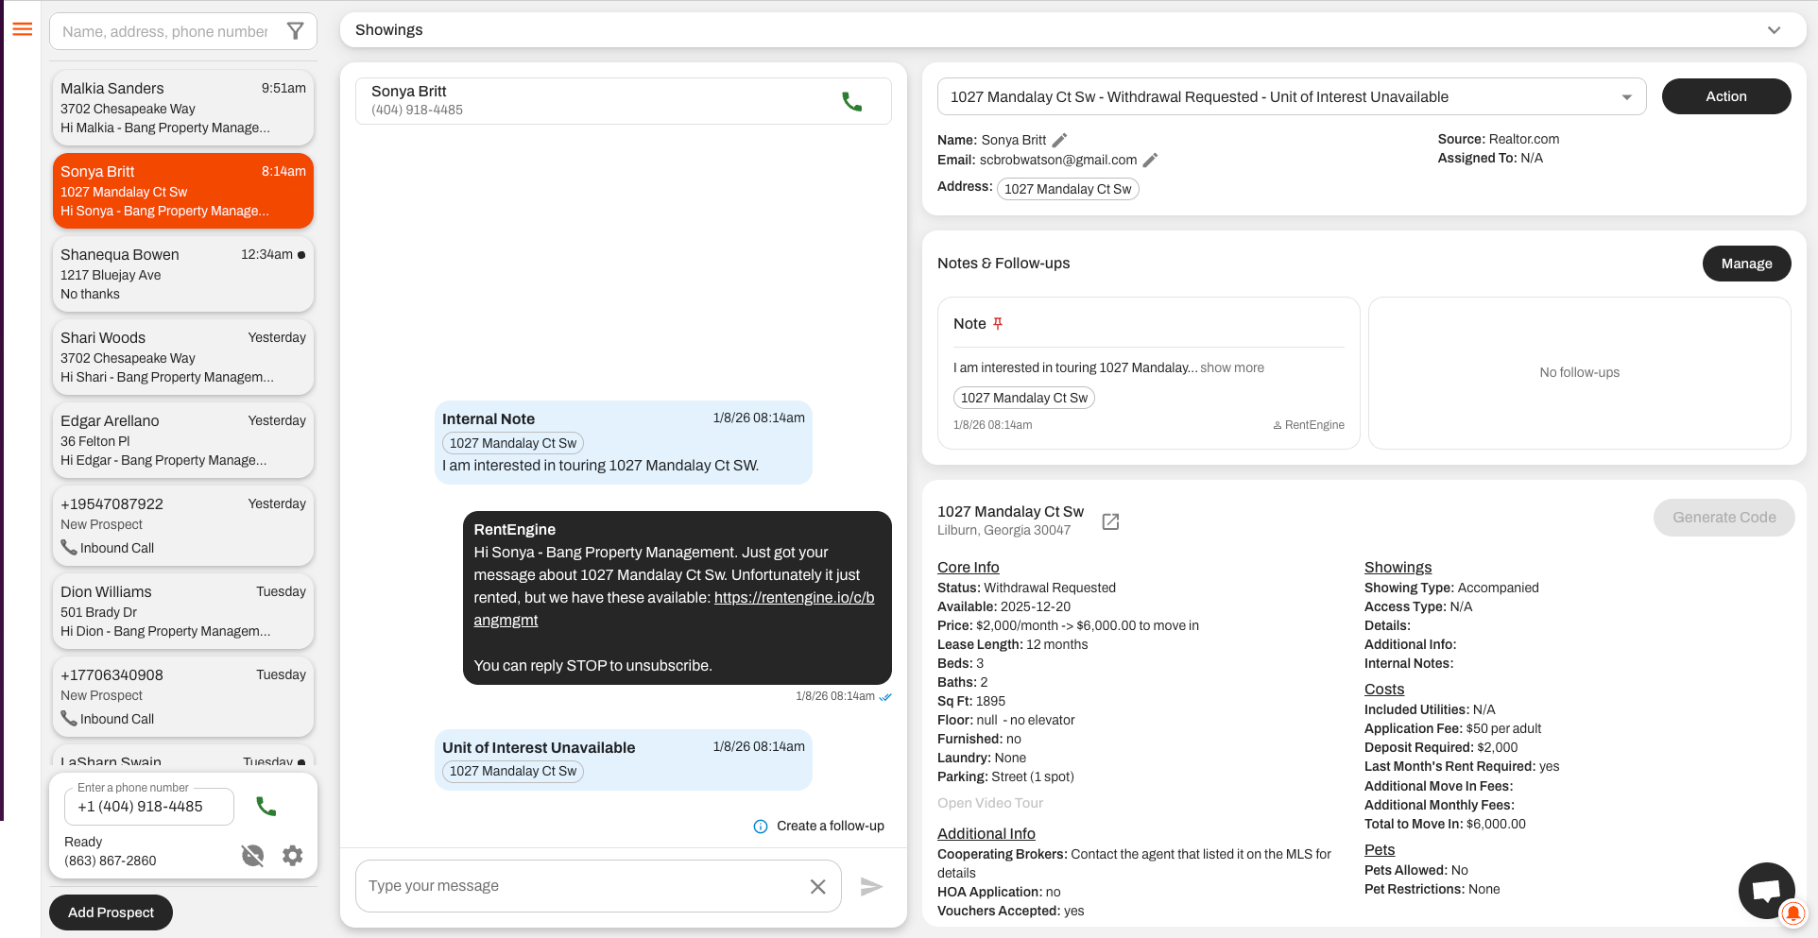This screenshot has width=1818, height=938.
Task: Open 1027 Mandalay listing in new window
Action: pyautogui.click(x=1110, y=521)
